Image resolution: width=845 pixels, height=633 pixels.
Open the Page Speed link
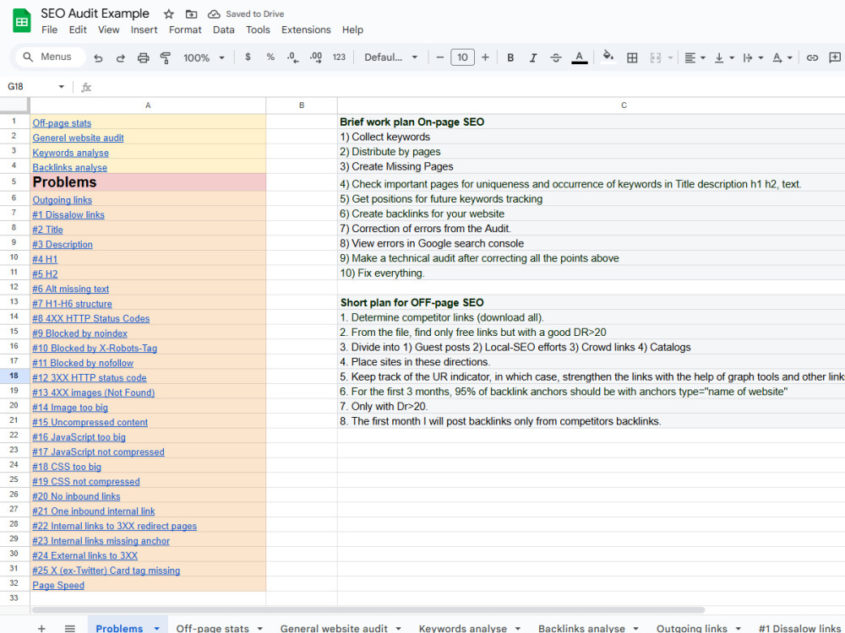coord(58,585)
